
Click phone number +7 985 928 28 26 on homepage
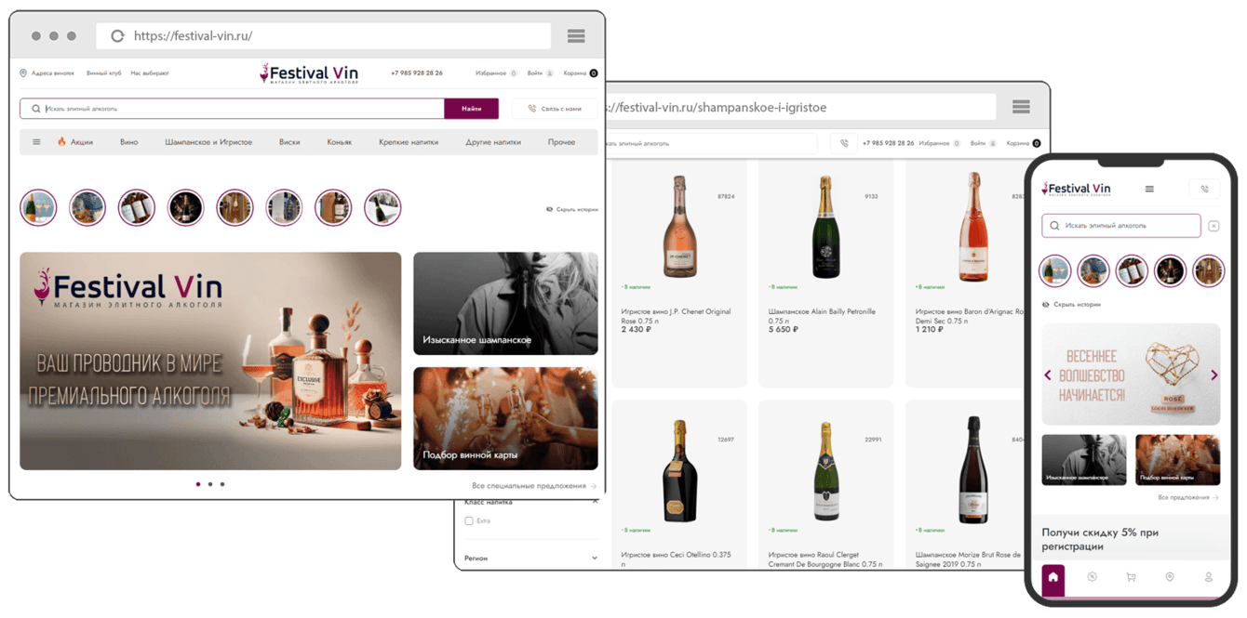click(x=417, y=72)
